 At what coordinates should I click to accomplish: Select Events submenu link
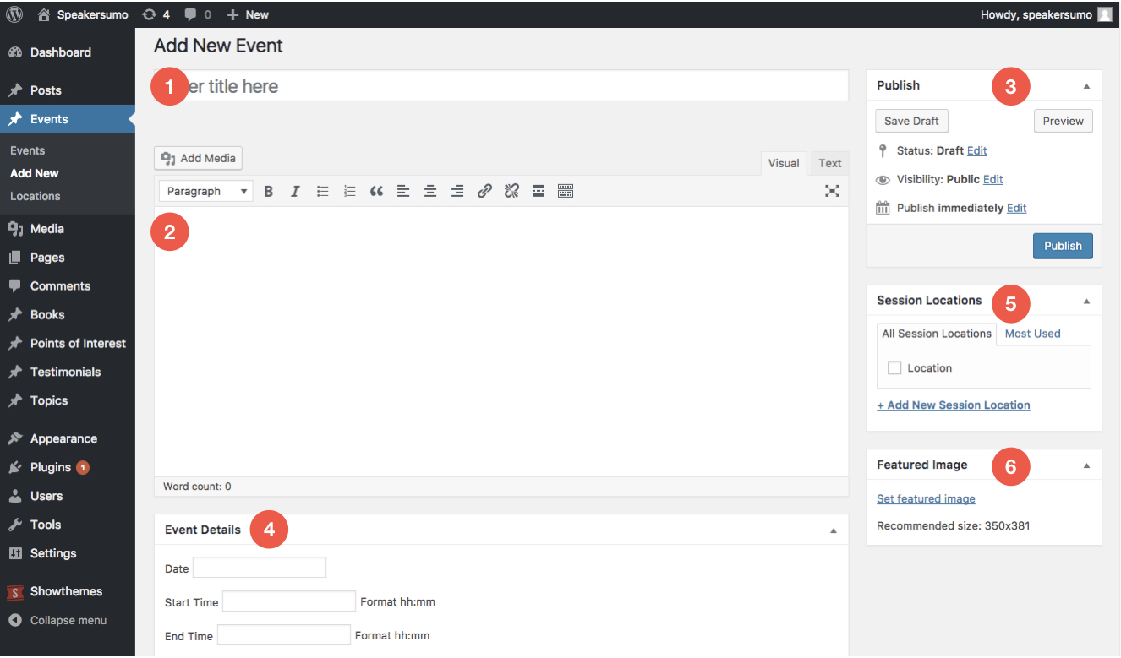pos(28,150)
